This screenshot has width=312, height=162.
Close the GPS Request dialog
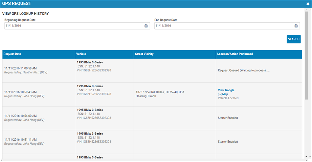pyautogui.click(x=308, y=4)
